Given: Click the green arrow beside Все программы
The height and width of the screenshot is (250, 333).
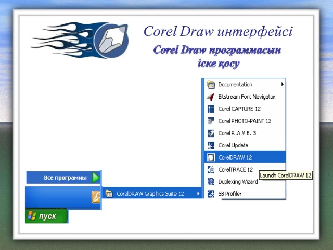Looking at the screenshot, I should point(96,178).
